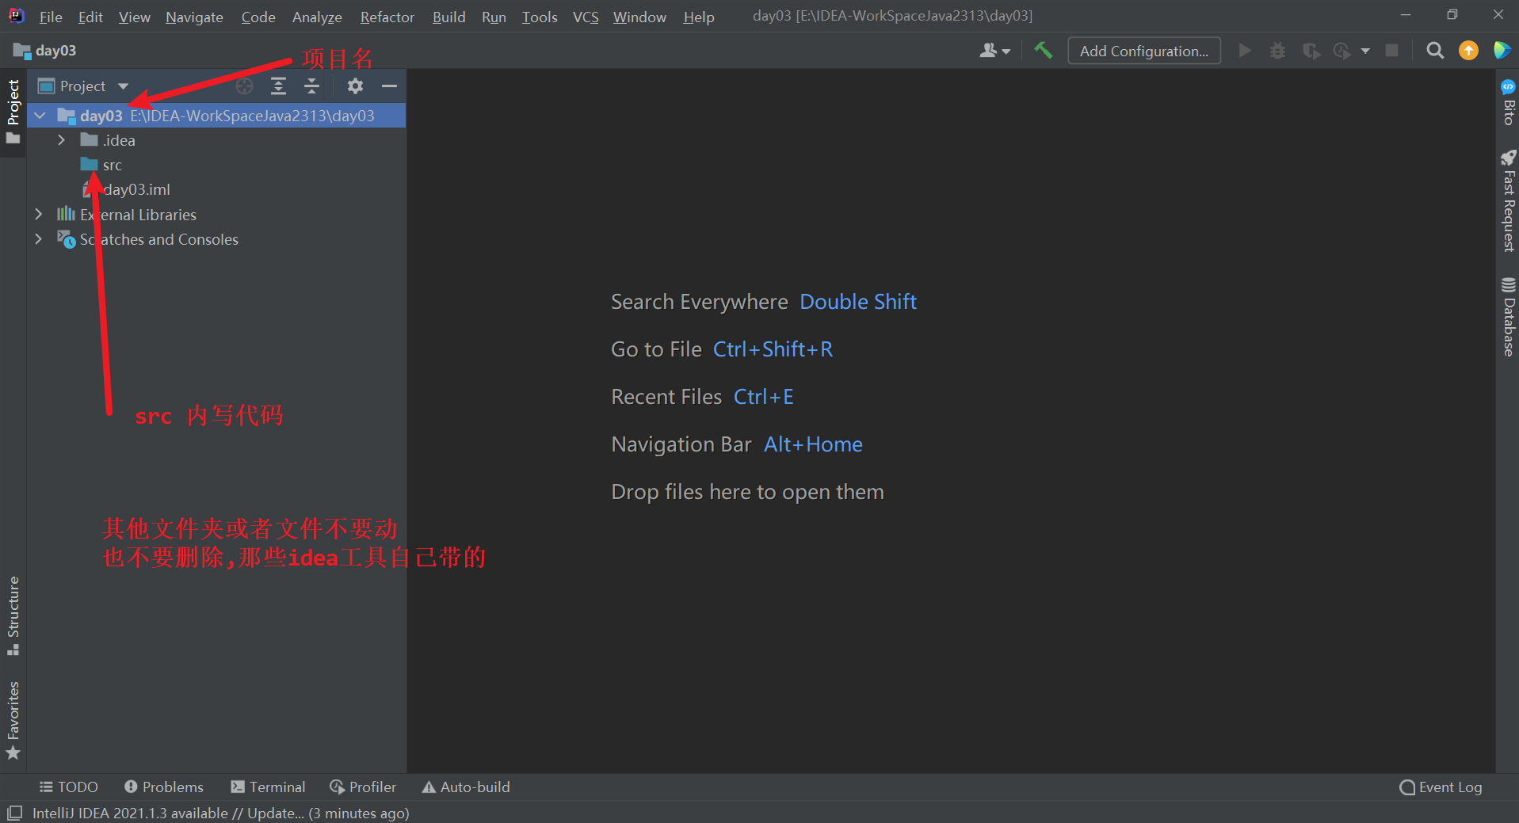Screen dimensions: 1519x823
Task: Open the TODO tool window
Action: 69,787
